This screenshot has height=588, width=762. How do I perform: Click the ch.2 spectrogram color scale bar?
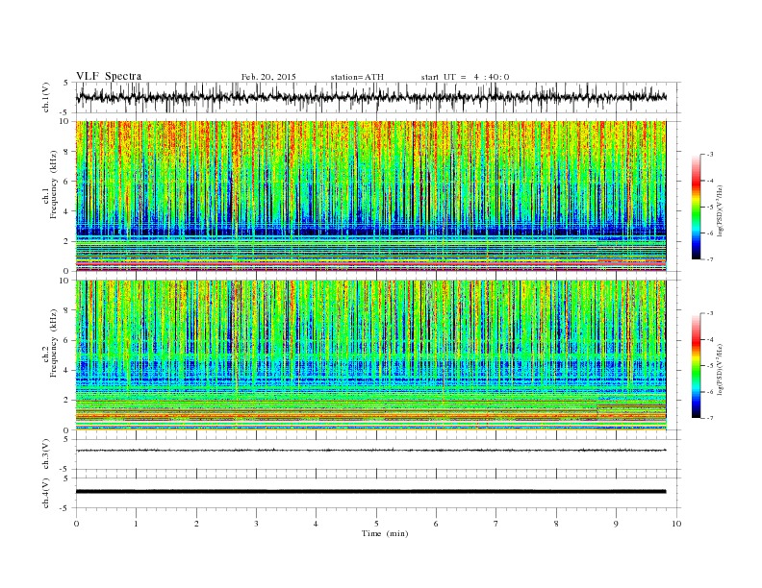(x=696, y=365)
